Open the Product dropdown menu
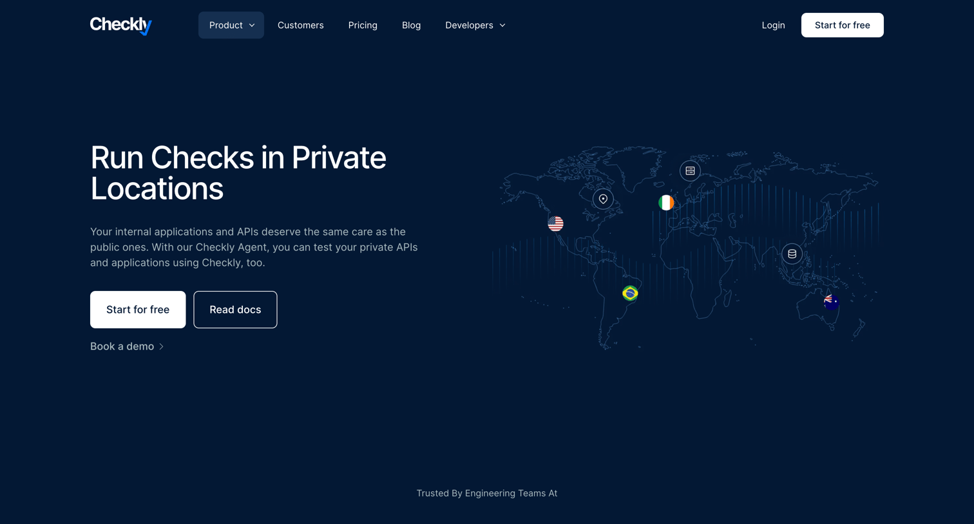The height and width of the screenshot is (524, 974). 231,25
